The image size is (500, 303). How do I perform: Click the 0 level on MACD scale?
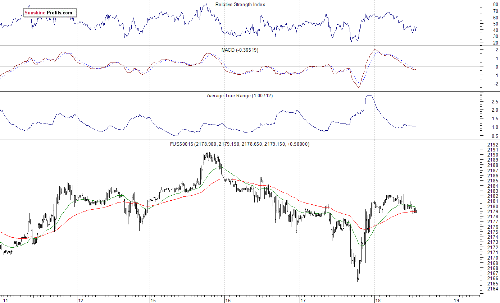[x=497, y=67]
